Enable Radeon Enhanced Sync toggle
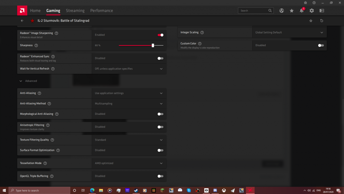 point(160,58)
